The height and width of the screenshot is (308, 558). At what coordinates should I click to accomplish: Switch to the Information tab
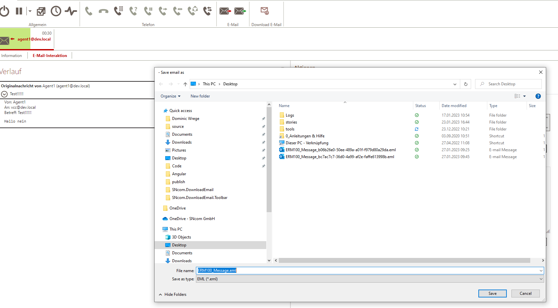coord(12,56)
